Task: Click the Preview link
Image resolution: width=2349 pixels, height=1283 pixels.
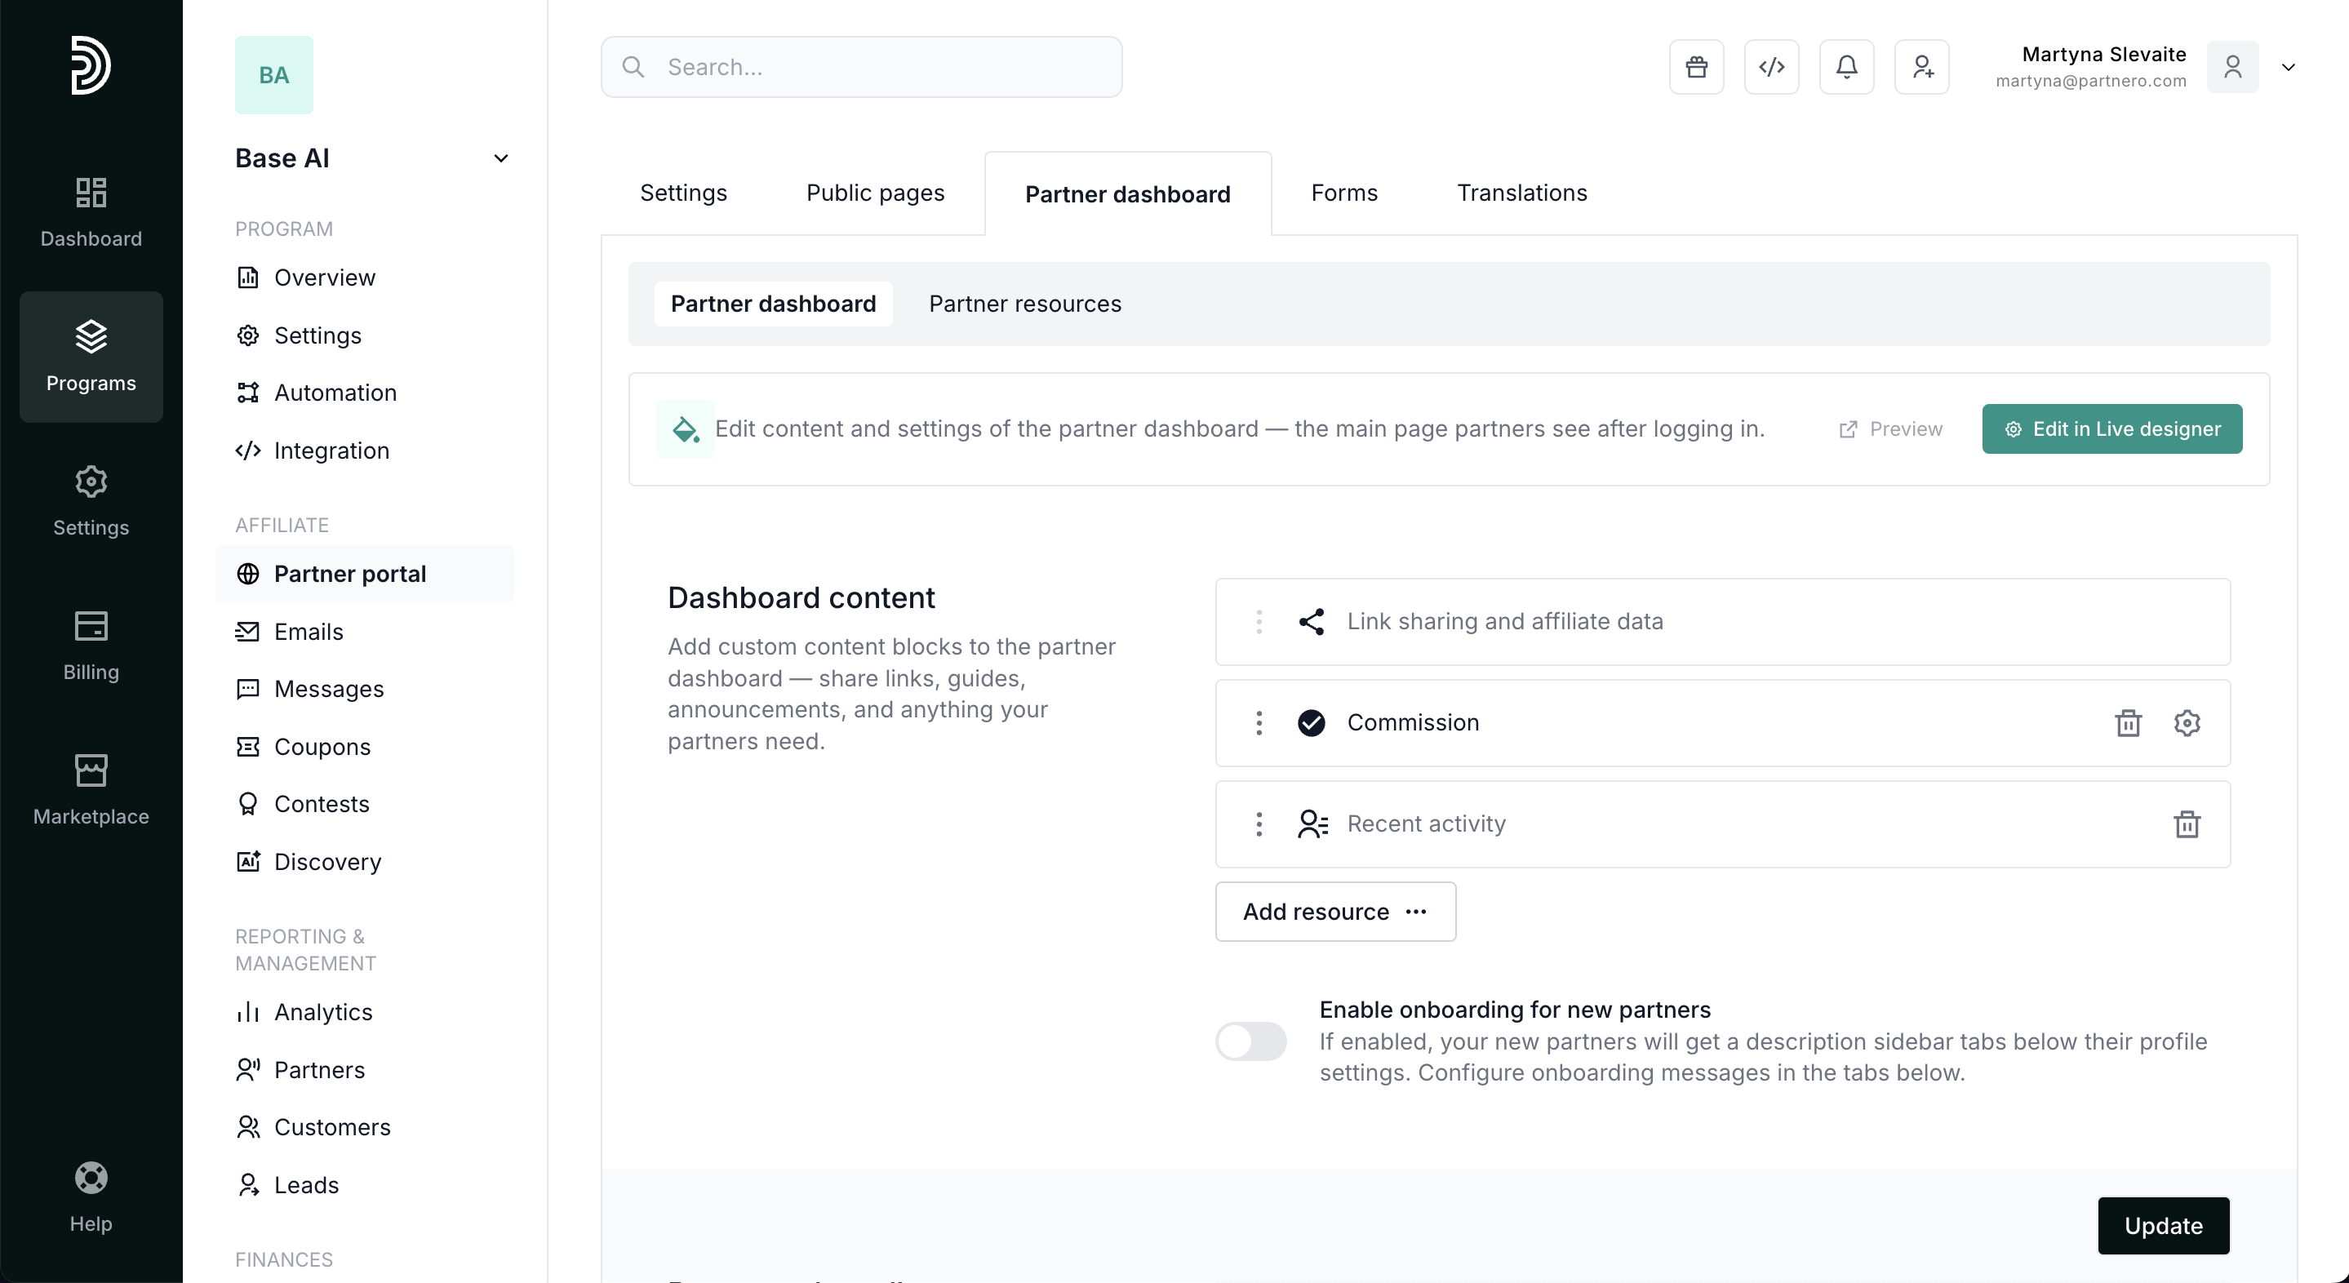Action: click(1890, 428)
